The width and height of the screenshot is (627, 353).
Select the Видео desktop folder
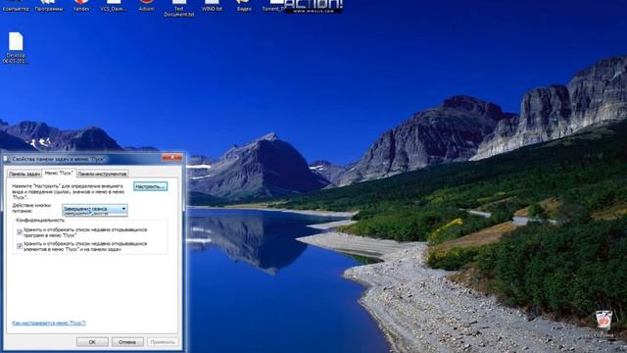[244, 6]
